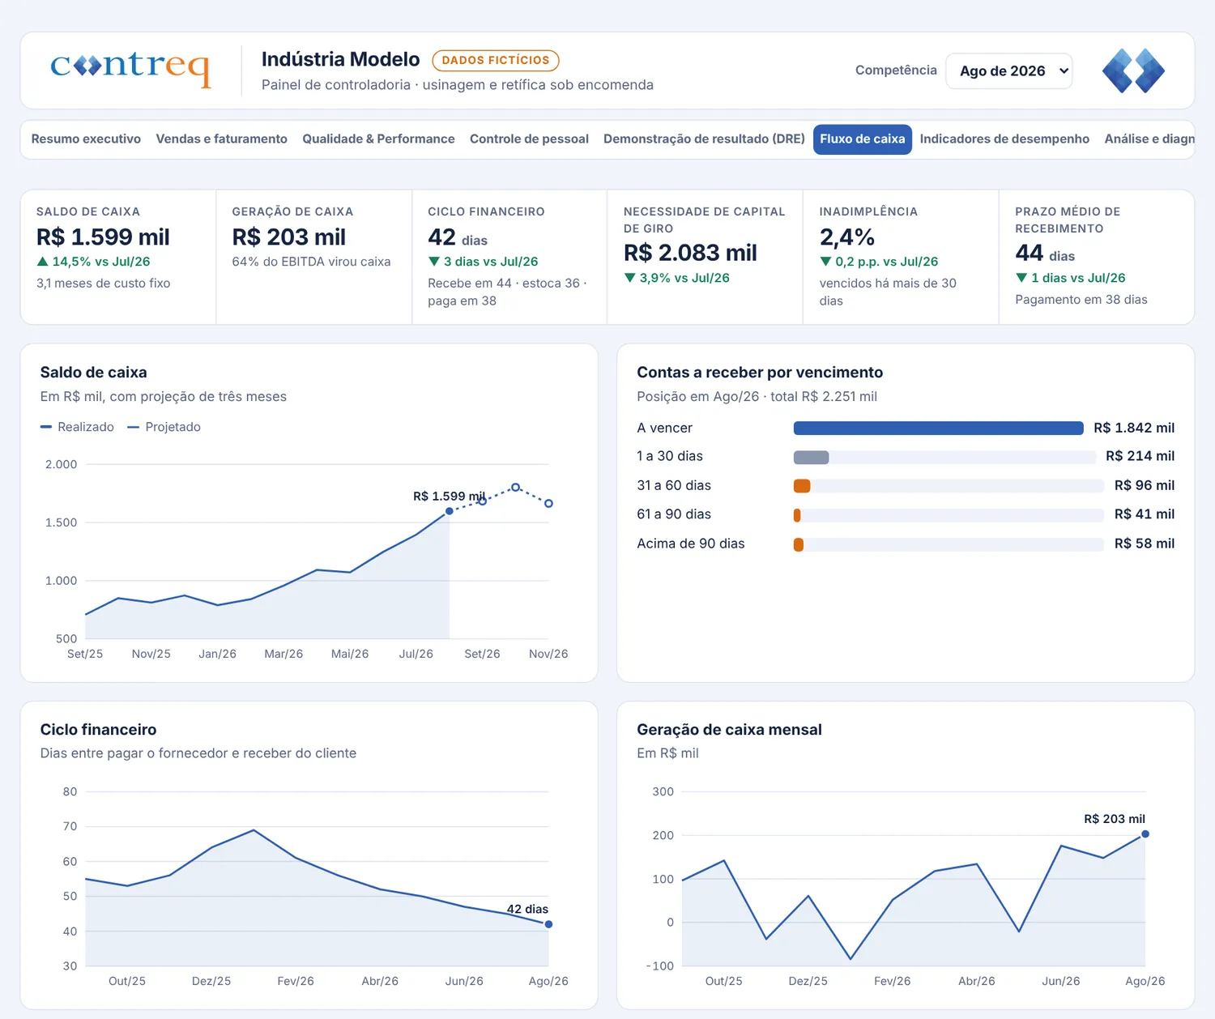Viewport: 1215px width, 1019px height.
Task: Open the Resumo executivo tab
Action: point(86,139)
